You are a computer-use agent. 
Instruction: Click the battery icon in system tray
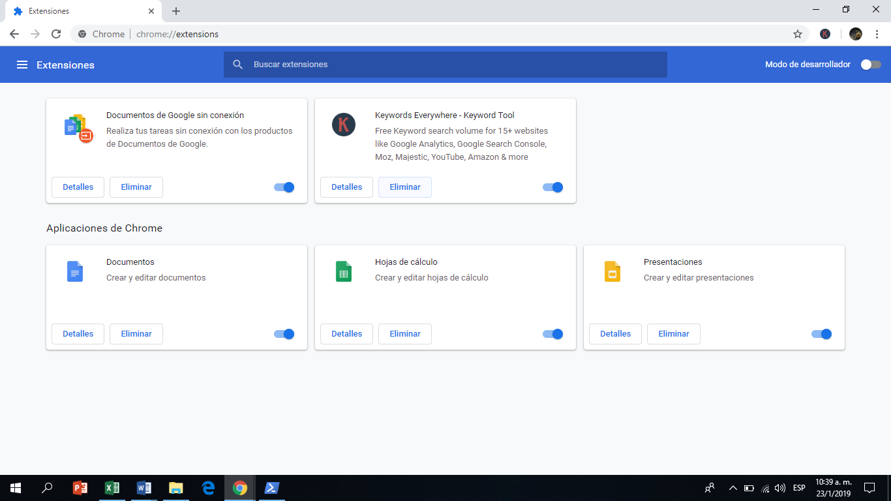(x=749, y=488)
